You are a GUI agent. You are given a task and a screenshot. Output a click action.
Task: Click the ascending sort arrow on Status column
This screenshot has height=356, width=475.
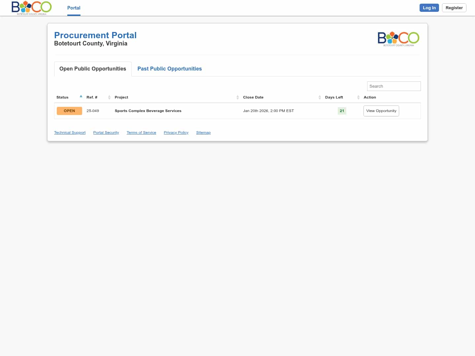81,96
